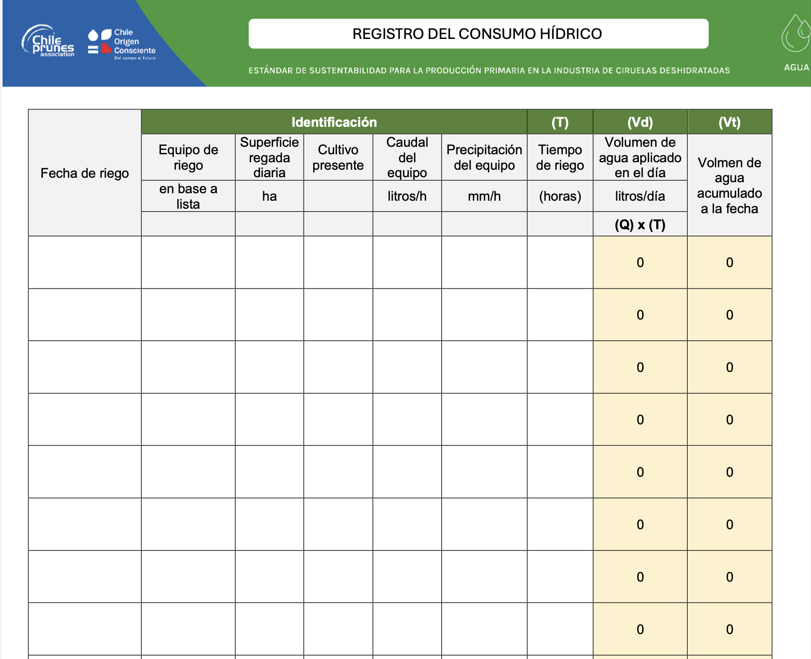Click the litros/h unit cell

point(407,196)
